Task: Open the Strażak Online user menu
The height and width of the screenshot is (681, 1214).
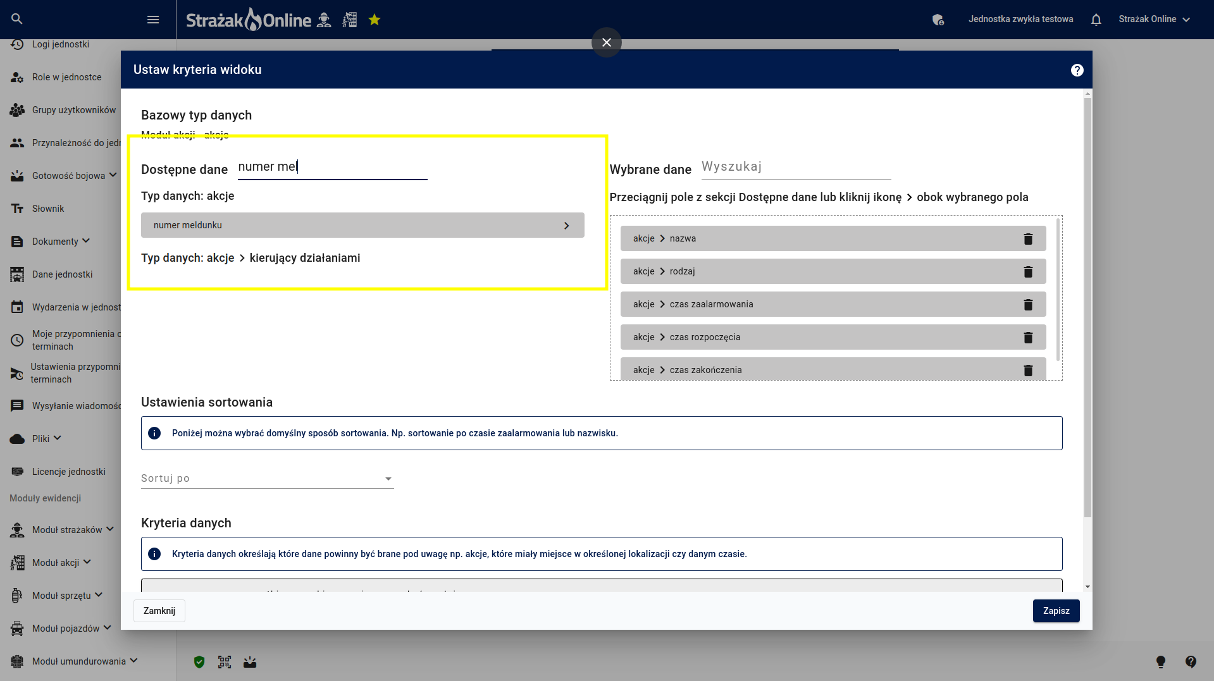Action: coord(1155,20)
